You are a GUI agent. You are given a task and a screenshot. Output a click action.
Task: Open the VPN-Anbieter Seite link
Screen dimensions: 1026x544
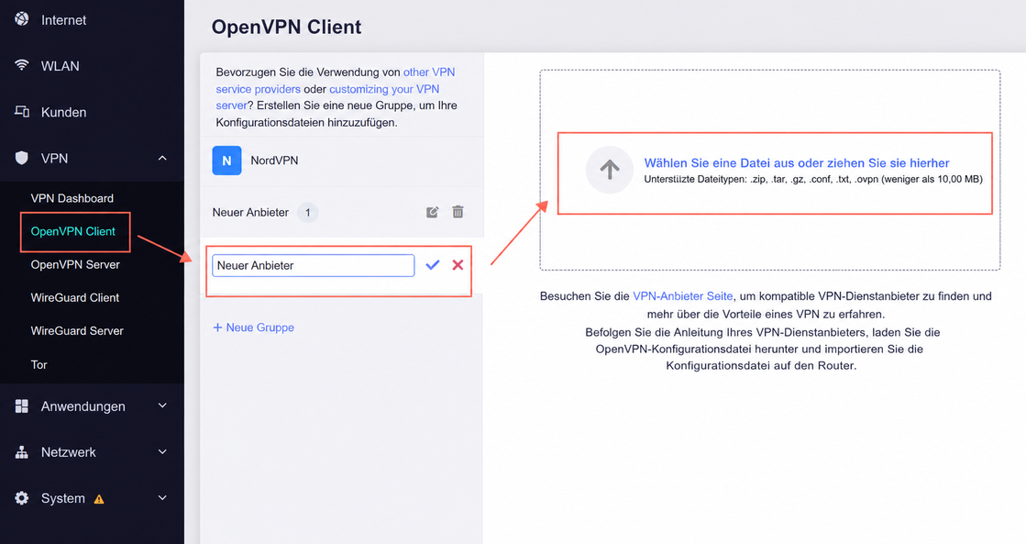tap(682, 296)
